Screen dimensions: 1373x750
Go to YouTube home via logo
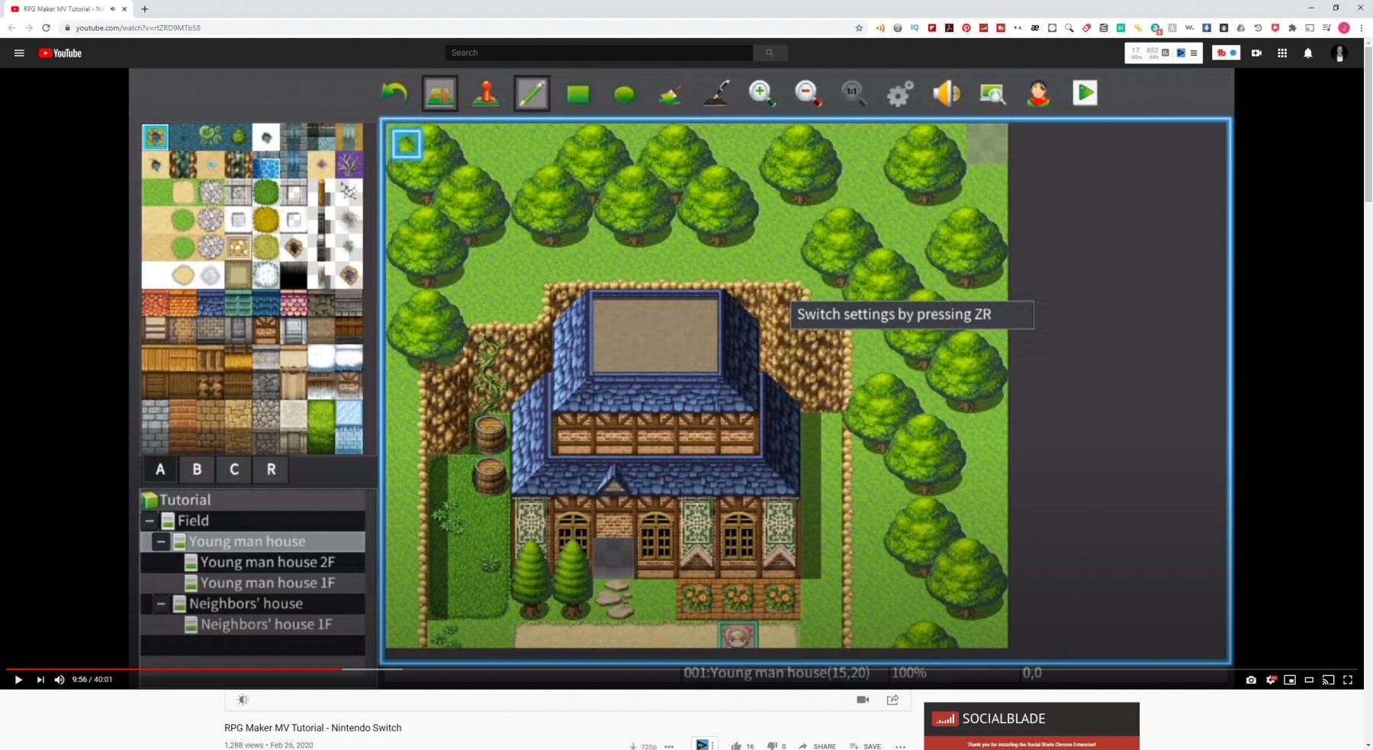pyautogui.click(x=60, y=53)
